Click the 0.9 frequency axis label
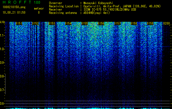 click(x=2, y=63)
